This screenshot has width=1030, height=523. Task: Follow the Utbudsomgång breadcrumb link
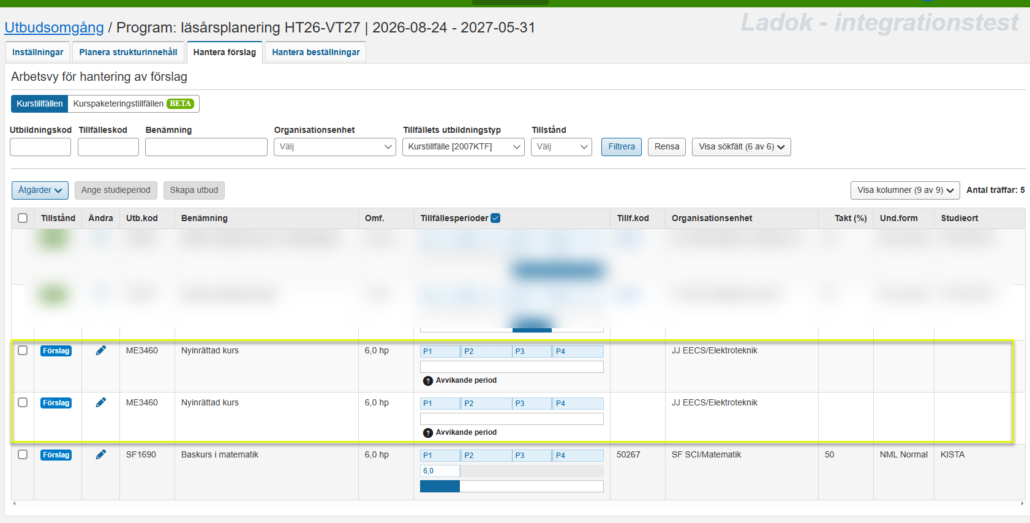(54, 28)
